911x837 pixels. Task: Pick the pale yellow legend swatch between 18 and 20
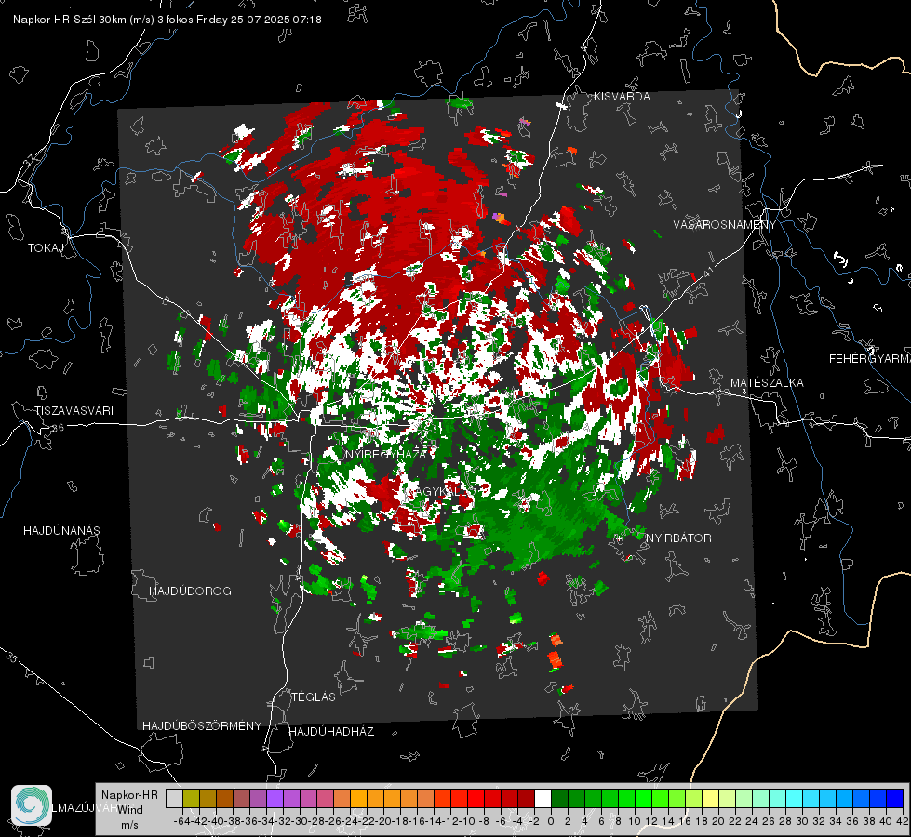[711, 799]
